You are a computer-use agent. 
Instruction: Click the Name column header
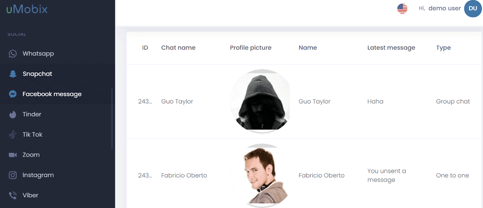click(x=308, y=48)
